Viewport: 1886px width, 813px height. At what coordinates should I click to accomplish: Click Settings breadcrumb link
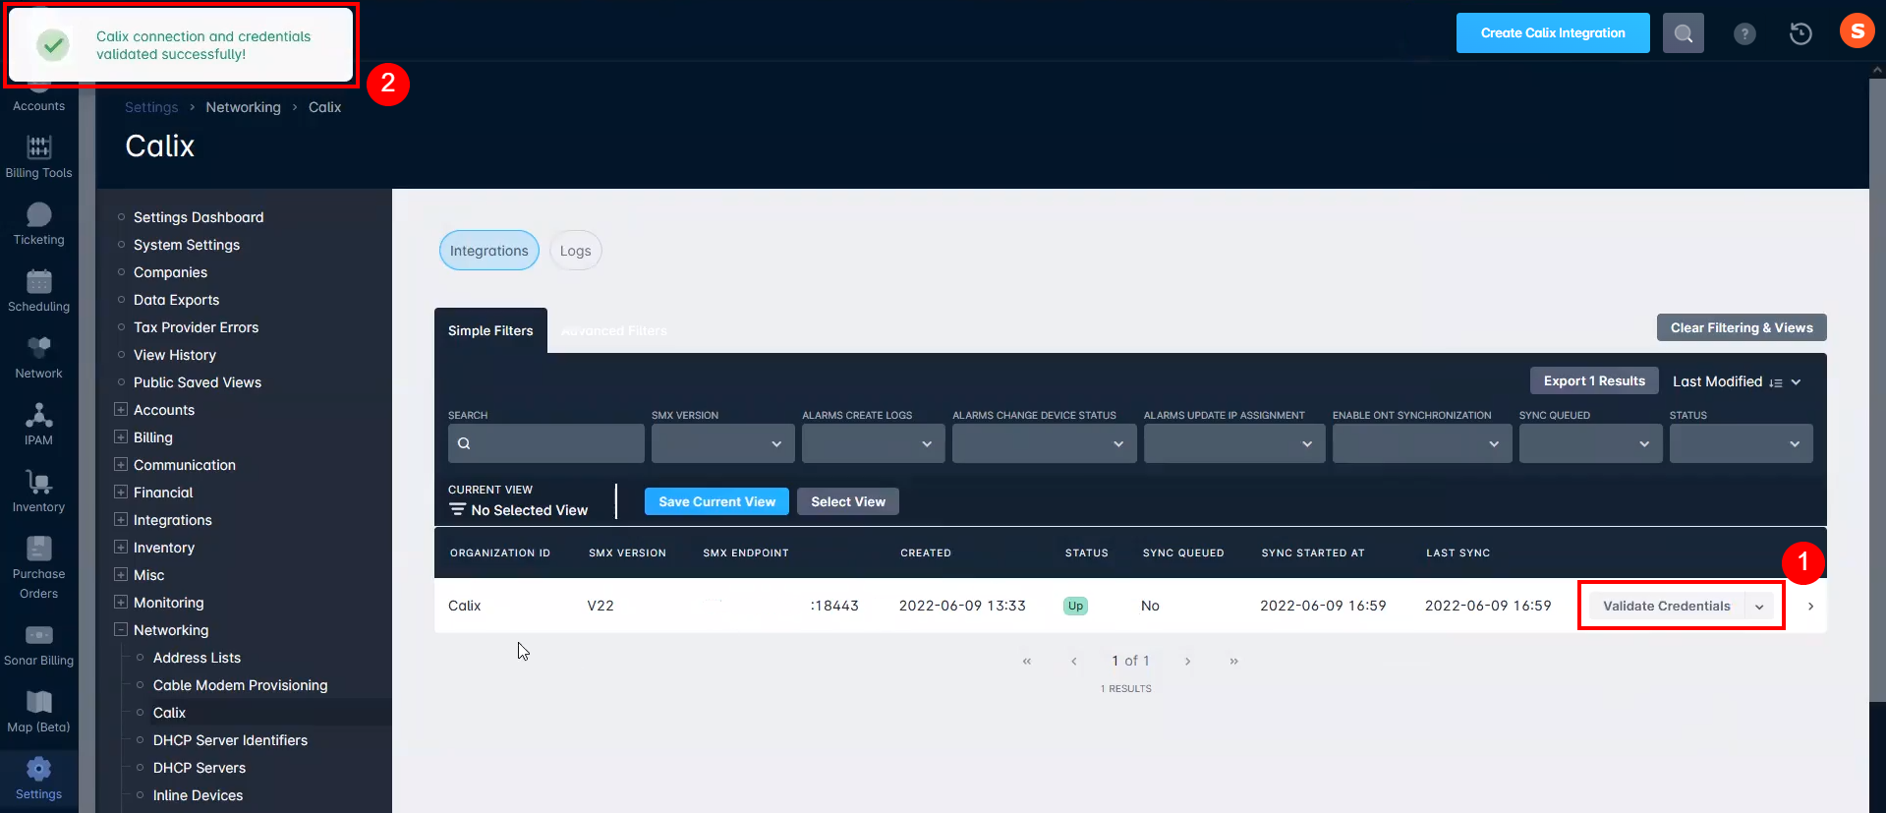(x=151, y=107)
